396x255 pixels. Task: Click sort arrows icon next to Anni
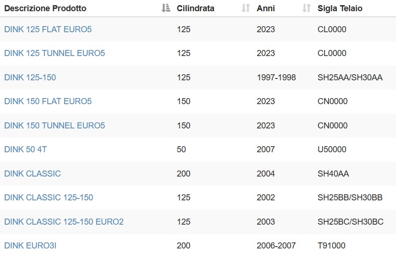pos(307,8)
